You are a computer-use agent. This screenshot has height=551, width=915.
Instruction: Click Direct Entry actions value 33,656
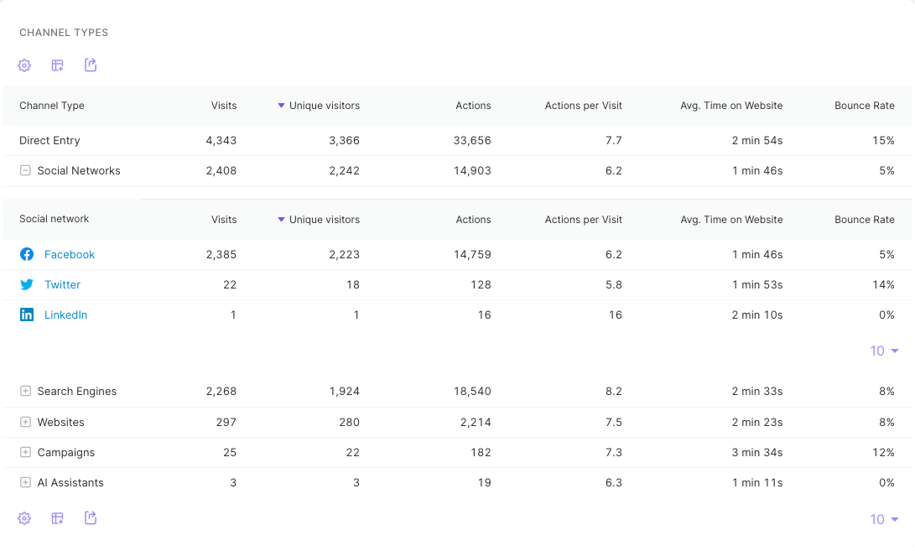(x=472, y=141)
